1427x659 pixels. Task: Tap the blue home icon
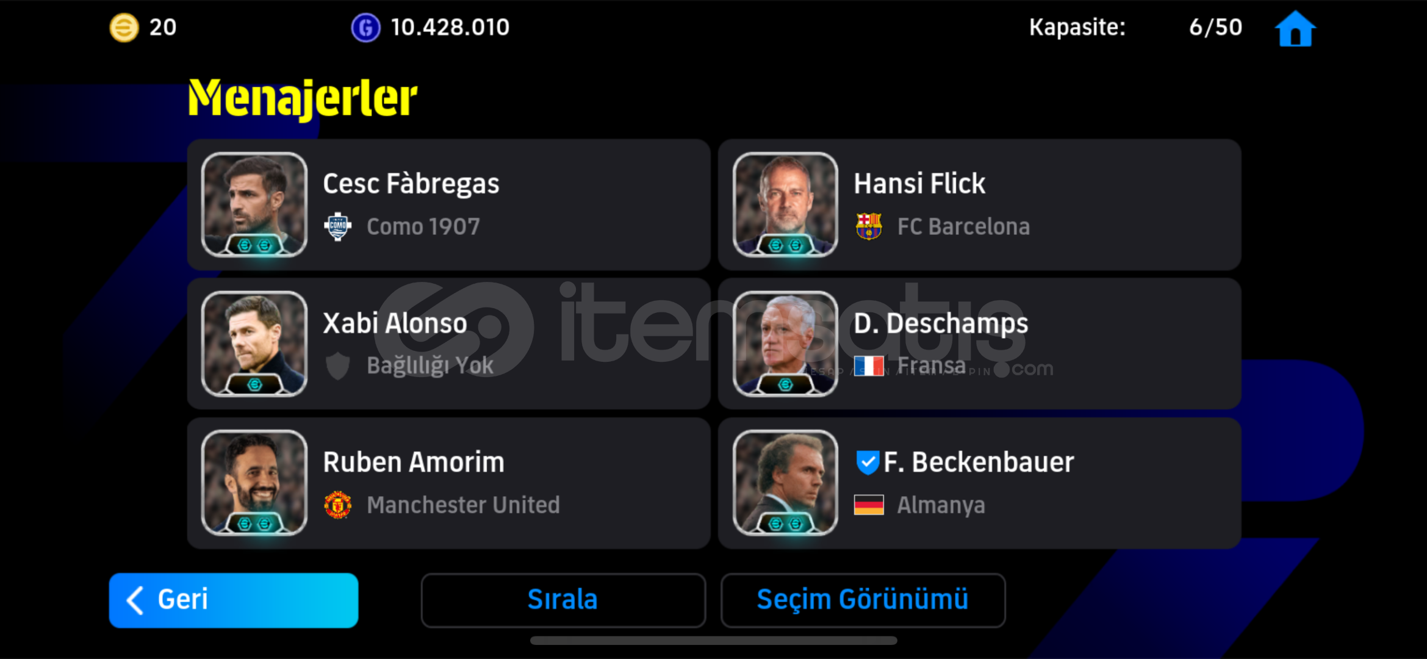click(x=1295, y=29)
